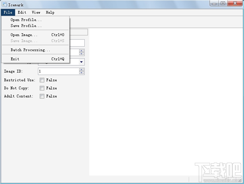The width and height of the screenshot is (244, 184).
Task: Decrease Image ID with down arrow
Action: [x=82, y=73]
